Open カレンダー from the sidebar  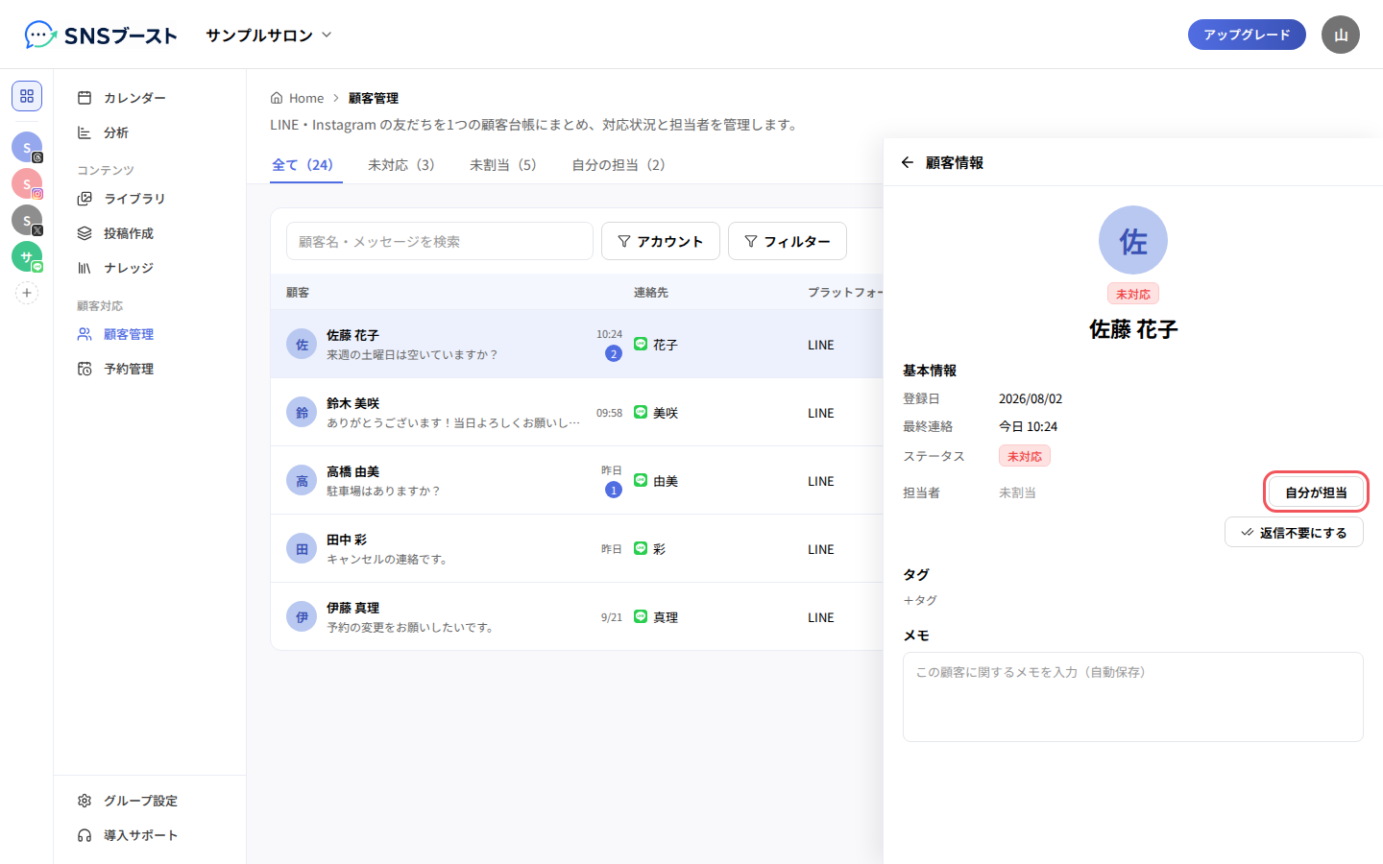150,98
